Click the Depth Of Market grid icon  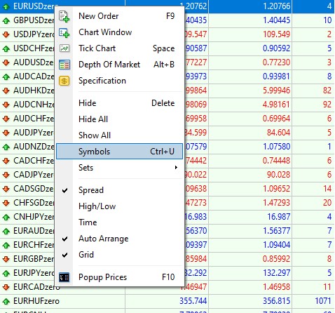pos(64,65)
